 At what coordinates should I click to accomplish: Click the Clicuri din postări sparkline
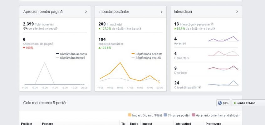[223, 83]
